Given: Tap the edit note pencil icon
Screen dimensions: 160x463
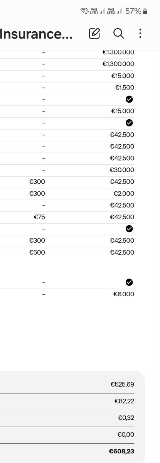Looking at the screenshot, I should 94,34.
